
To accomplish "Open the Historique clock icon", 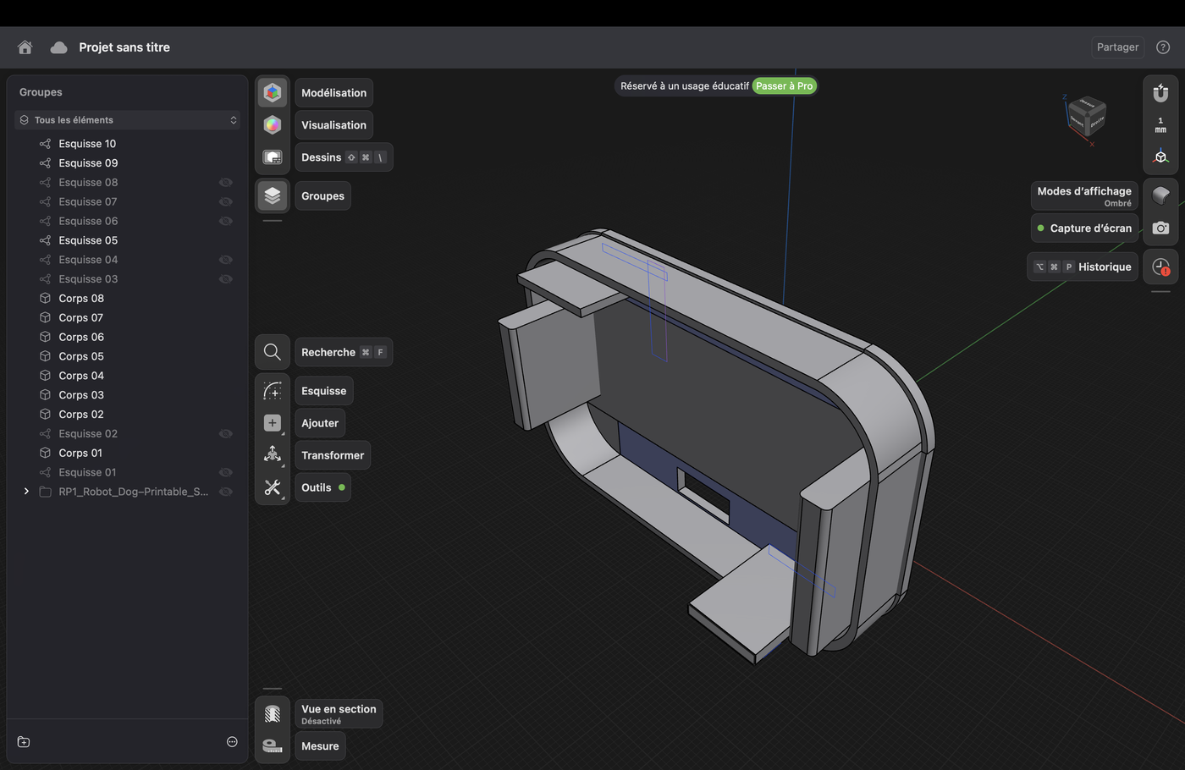I will 1160,267.
